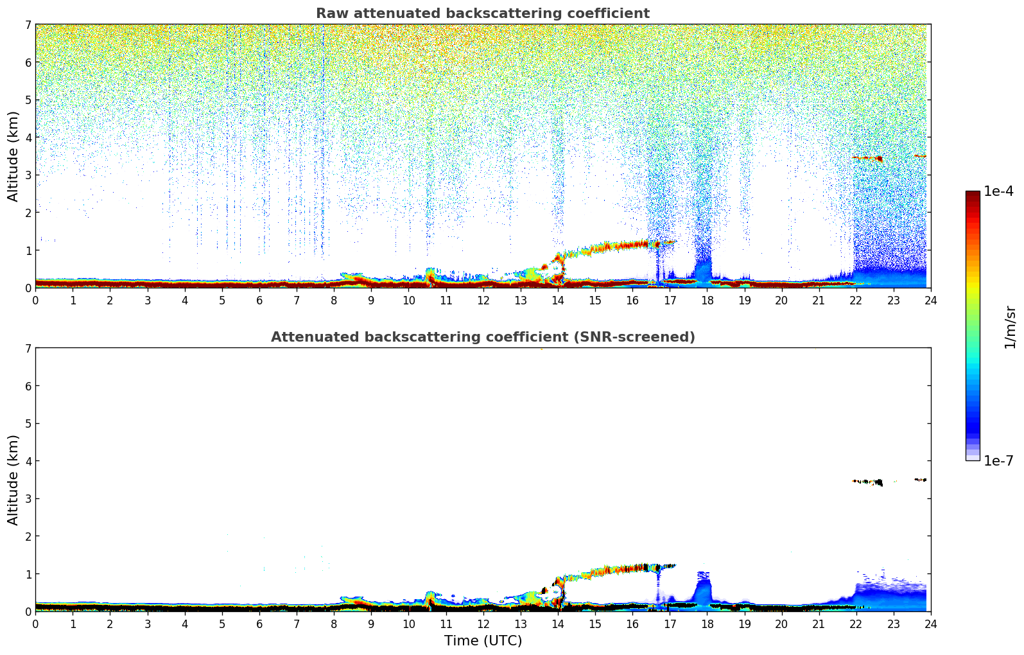This screenshot has height=655, width=1024.
Task: Click the yellow section of the colorbar
Action: [973, 283]
